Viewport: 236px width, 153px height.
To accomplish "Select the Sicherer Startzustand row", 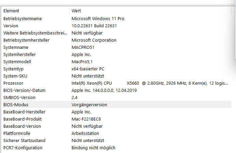I will (x=117, y=140).
